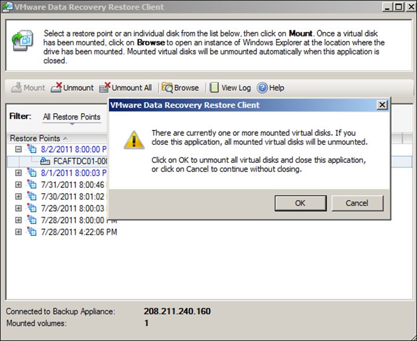Click the Browse magnifier icon
This screenshot has width=417, height=341.
(167, 88)
